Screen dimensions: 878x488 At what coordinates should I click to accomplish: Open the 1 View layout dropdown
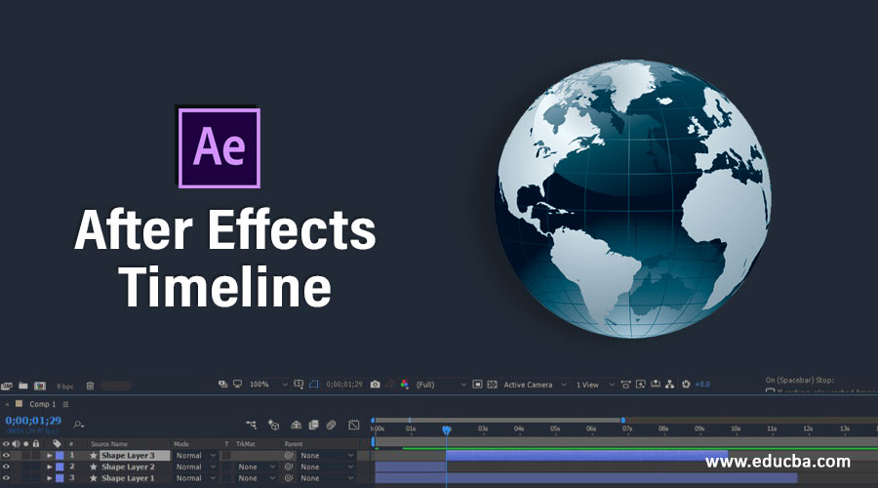click(595, 385)
